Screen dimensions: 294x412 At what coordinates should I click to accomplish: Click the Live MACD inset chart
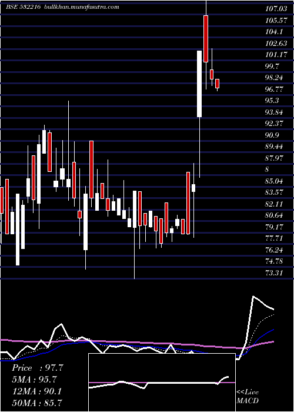point(162,383)
